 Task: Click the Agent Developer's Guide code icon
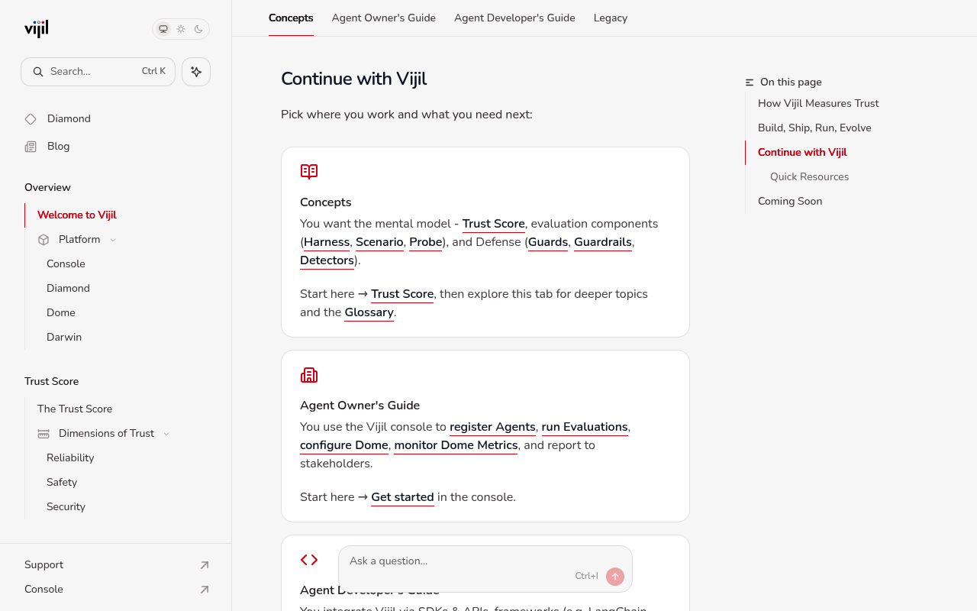pos(309,560)
